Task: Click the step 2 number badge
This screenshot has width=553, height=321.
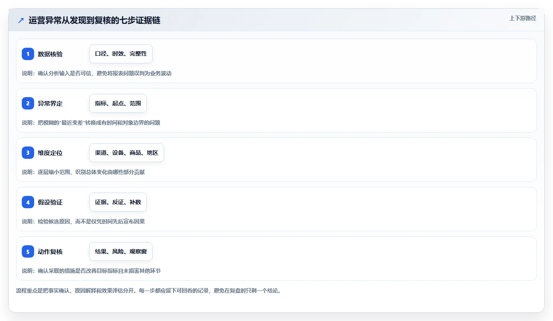Action: point(28,103)
